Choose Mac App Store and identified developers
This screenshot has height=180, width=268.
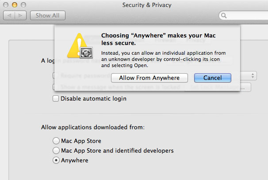56,150
